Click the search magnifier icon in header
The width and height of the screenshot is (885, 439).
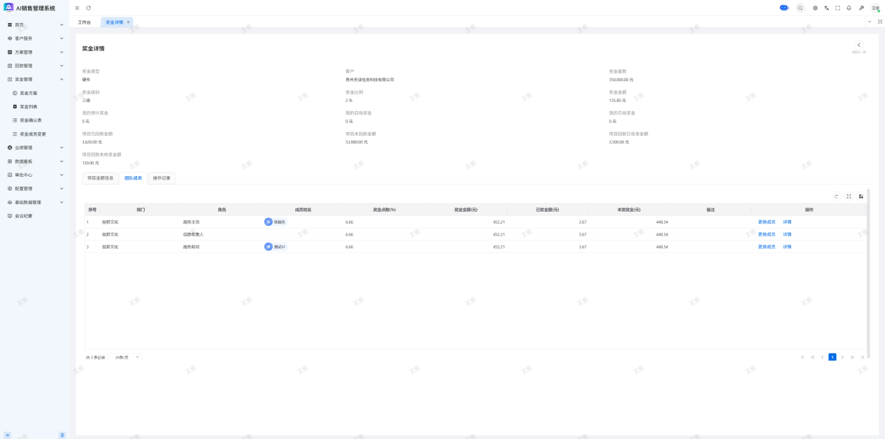pos(800,8)
